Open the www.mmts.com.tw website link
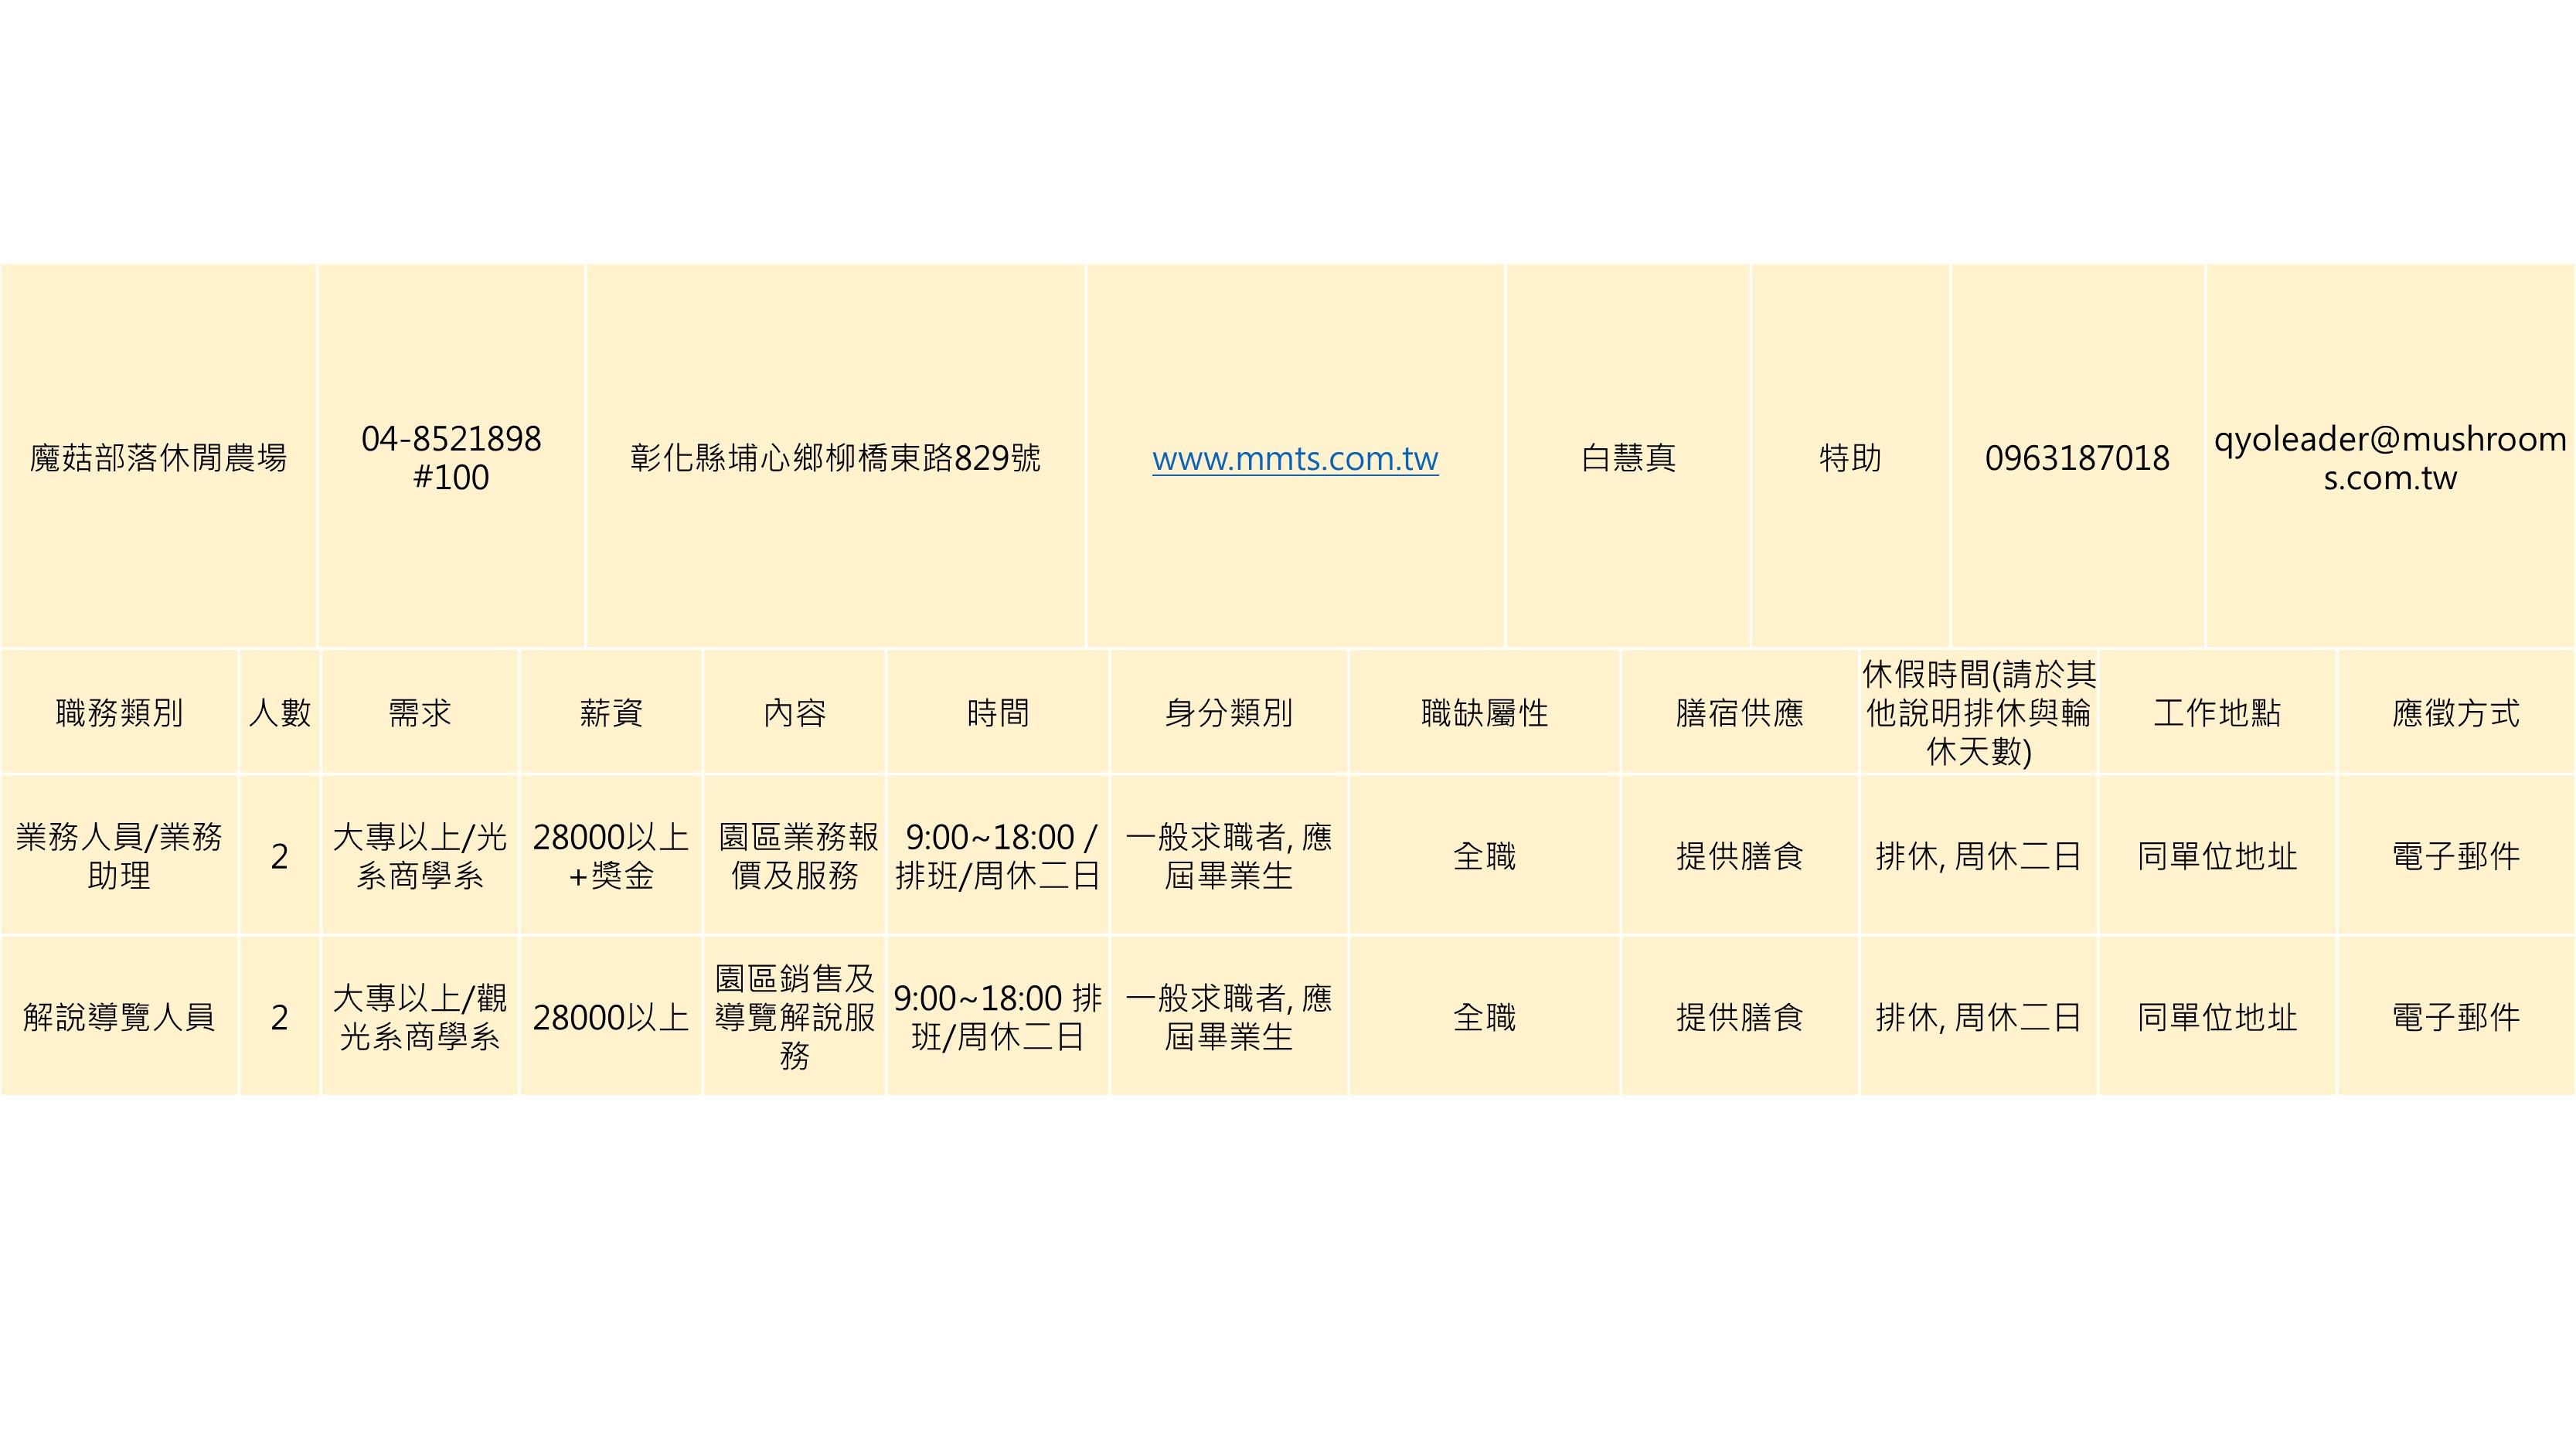Viewport: 2576px width, 1449px height. tap(1295, 458)
